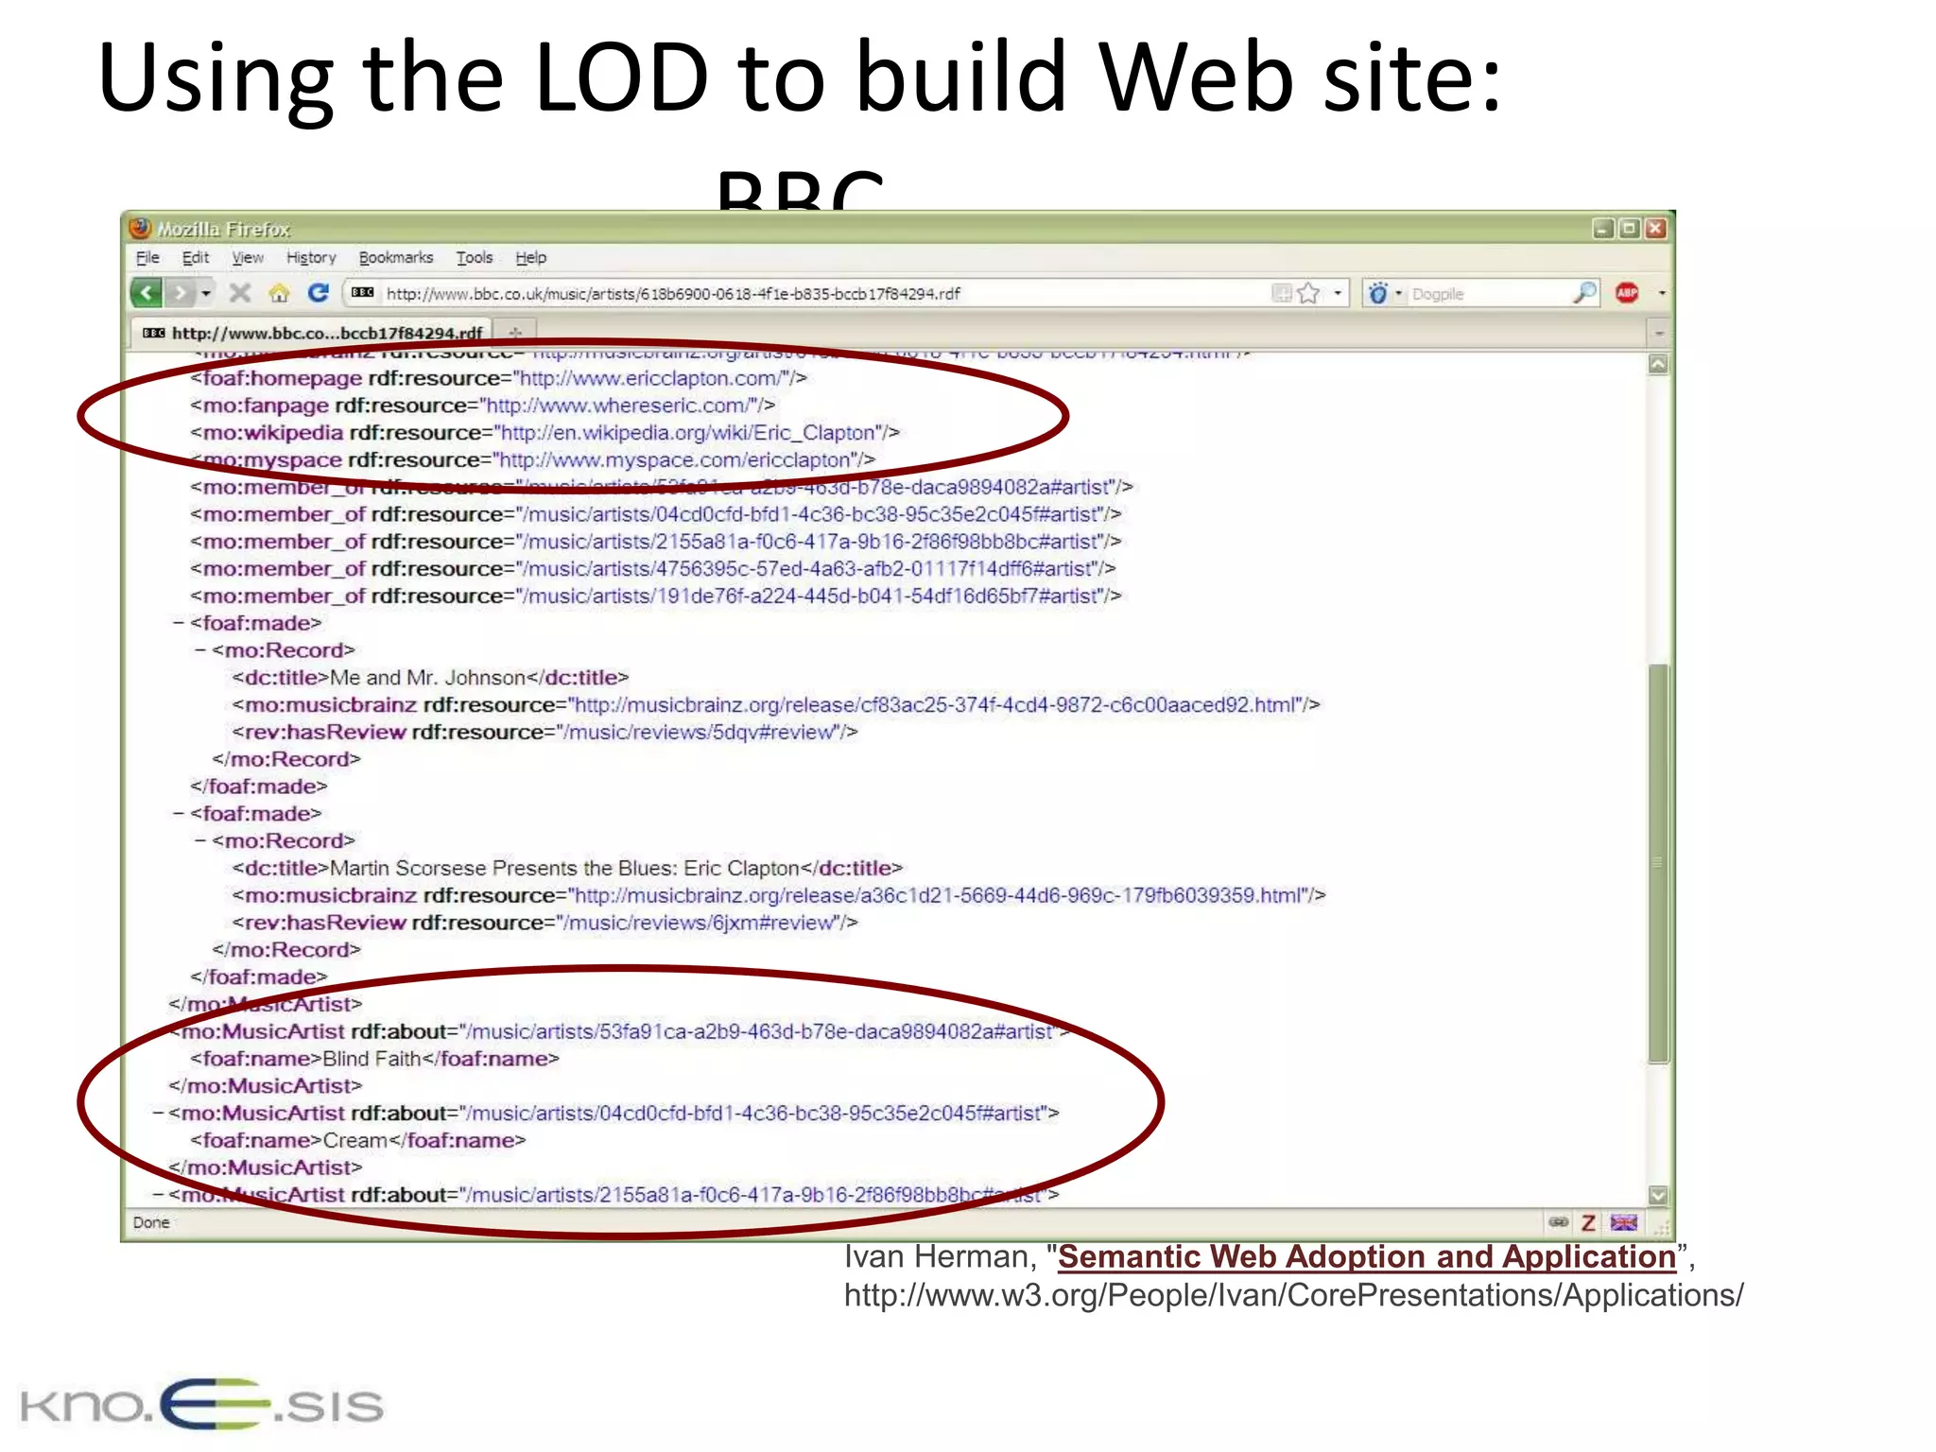Viewport: 1936px width, 1452px height.
Task: Open the View menu
Action: click(x=248, y=257)
